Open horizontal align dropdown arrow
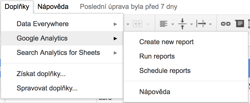 [173, 24]
